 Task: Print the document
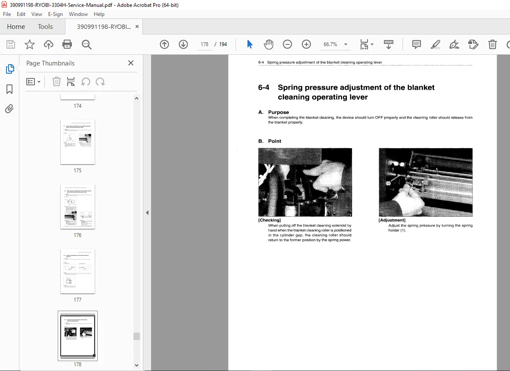pyautogui.click(x=67, y=44)
